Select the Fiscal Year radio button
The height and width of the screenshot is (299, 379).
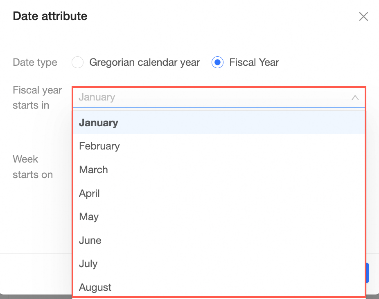pos(217,62)
